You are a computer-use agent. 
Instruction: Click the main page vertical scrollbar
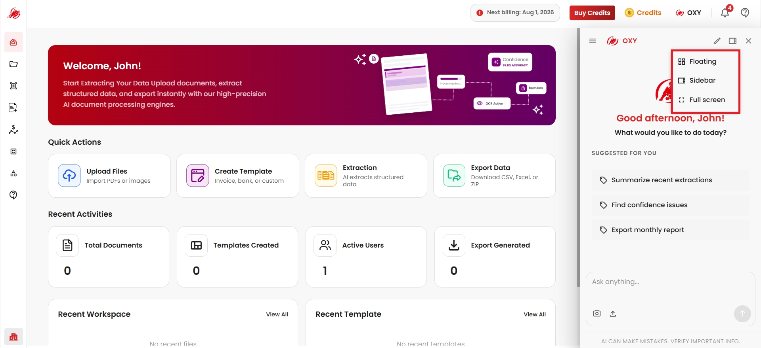pos(578,158)
